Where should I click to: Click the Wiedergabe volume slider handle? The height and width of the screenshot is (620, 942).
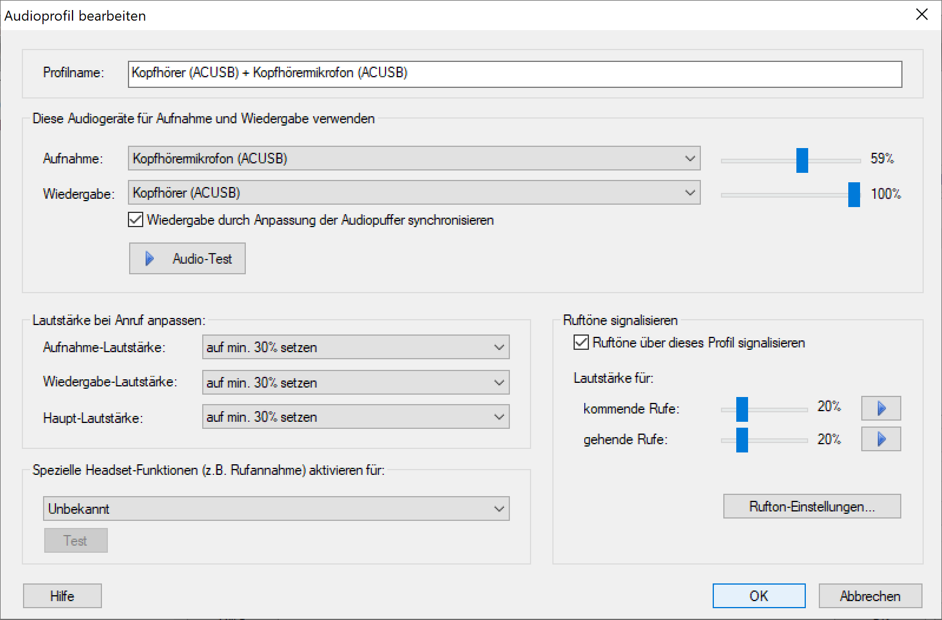[854, 194]
